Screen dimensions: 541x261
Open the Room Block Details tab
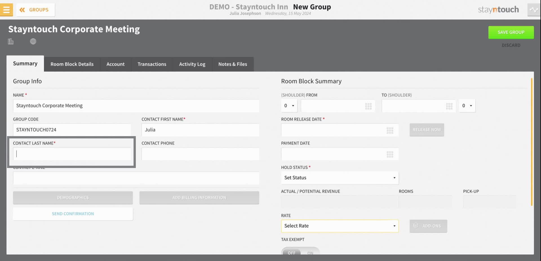point(72,64)
